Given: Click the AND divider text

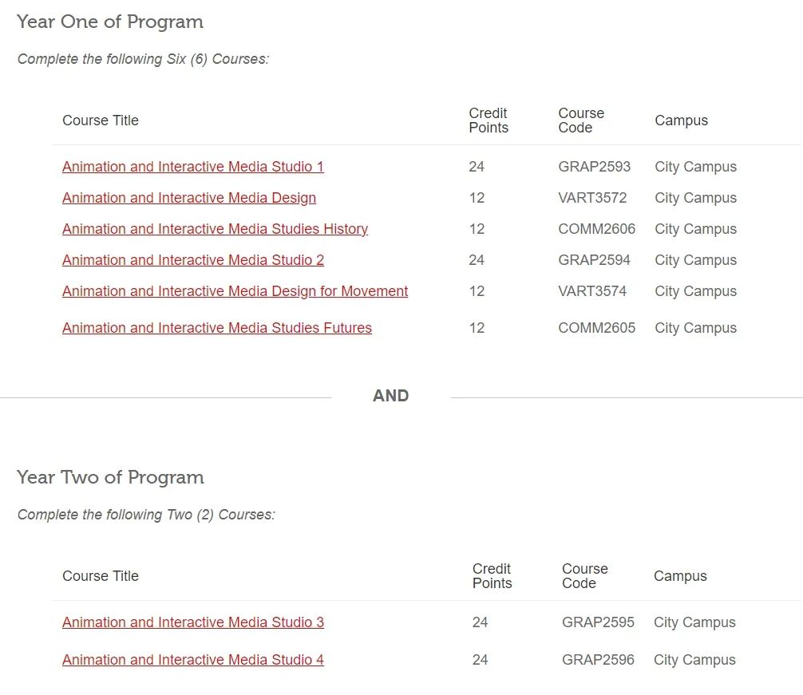Looking at the screenshot, I should tap(391, 396).
